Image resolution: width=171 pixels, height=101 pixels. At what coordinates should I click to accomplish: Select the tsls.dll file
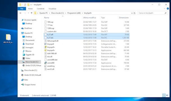click(x=50, y=57)
